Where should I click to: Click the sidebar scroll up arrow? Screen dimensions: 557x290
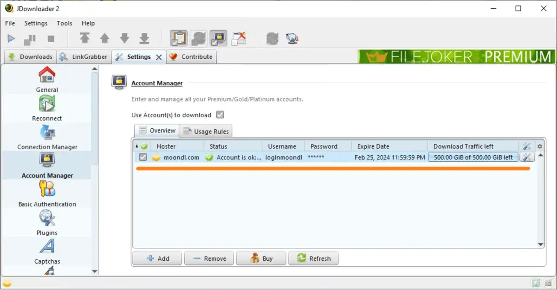pyautogui.click(x=95, y=69)
